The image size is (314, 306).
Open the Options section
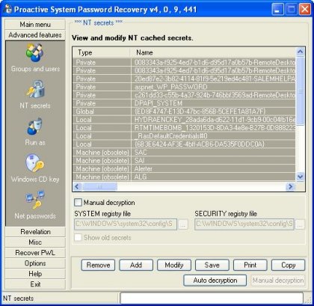tap(35, 263)
